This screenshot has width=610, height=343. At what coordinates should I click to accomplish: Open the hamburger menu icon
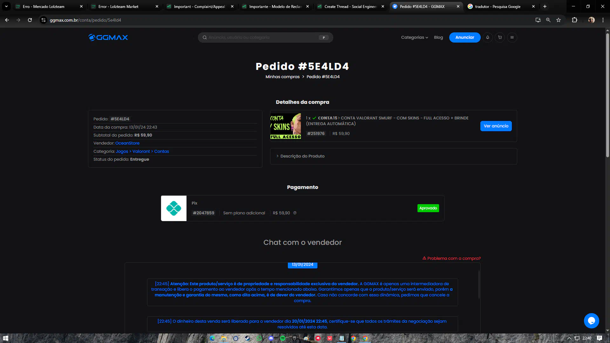[x=512, y=37]
